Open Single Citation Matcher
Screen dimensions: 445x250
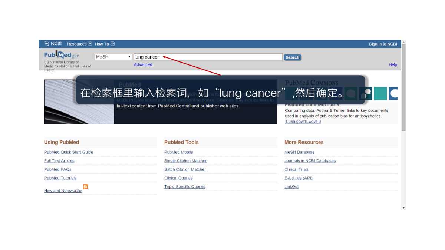[x=185, y=161]
